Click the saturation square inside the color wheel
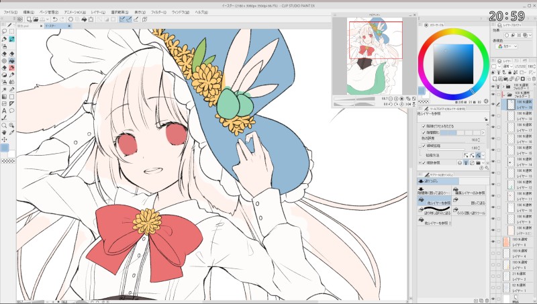This screenshot has height=304, width=537. pyautogui.click(x=453, y=64)
